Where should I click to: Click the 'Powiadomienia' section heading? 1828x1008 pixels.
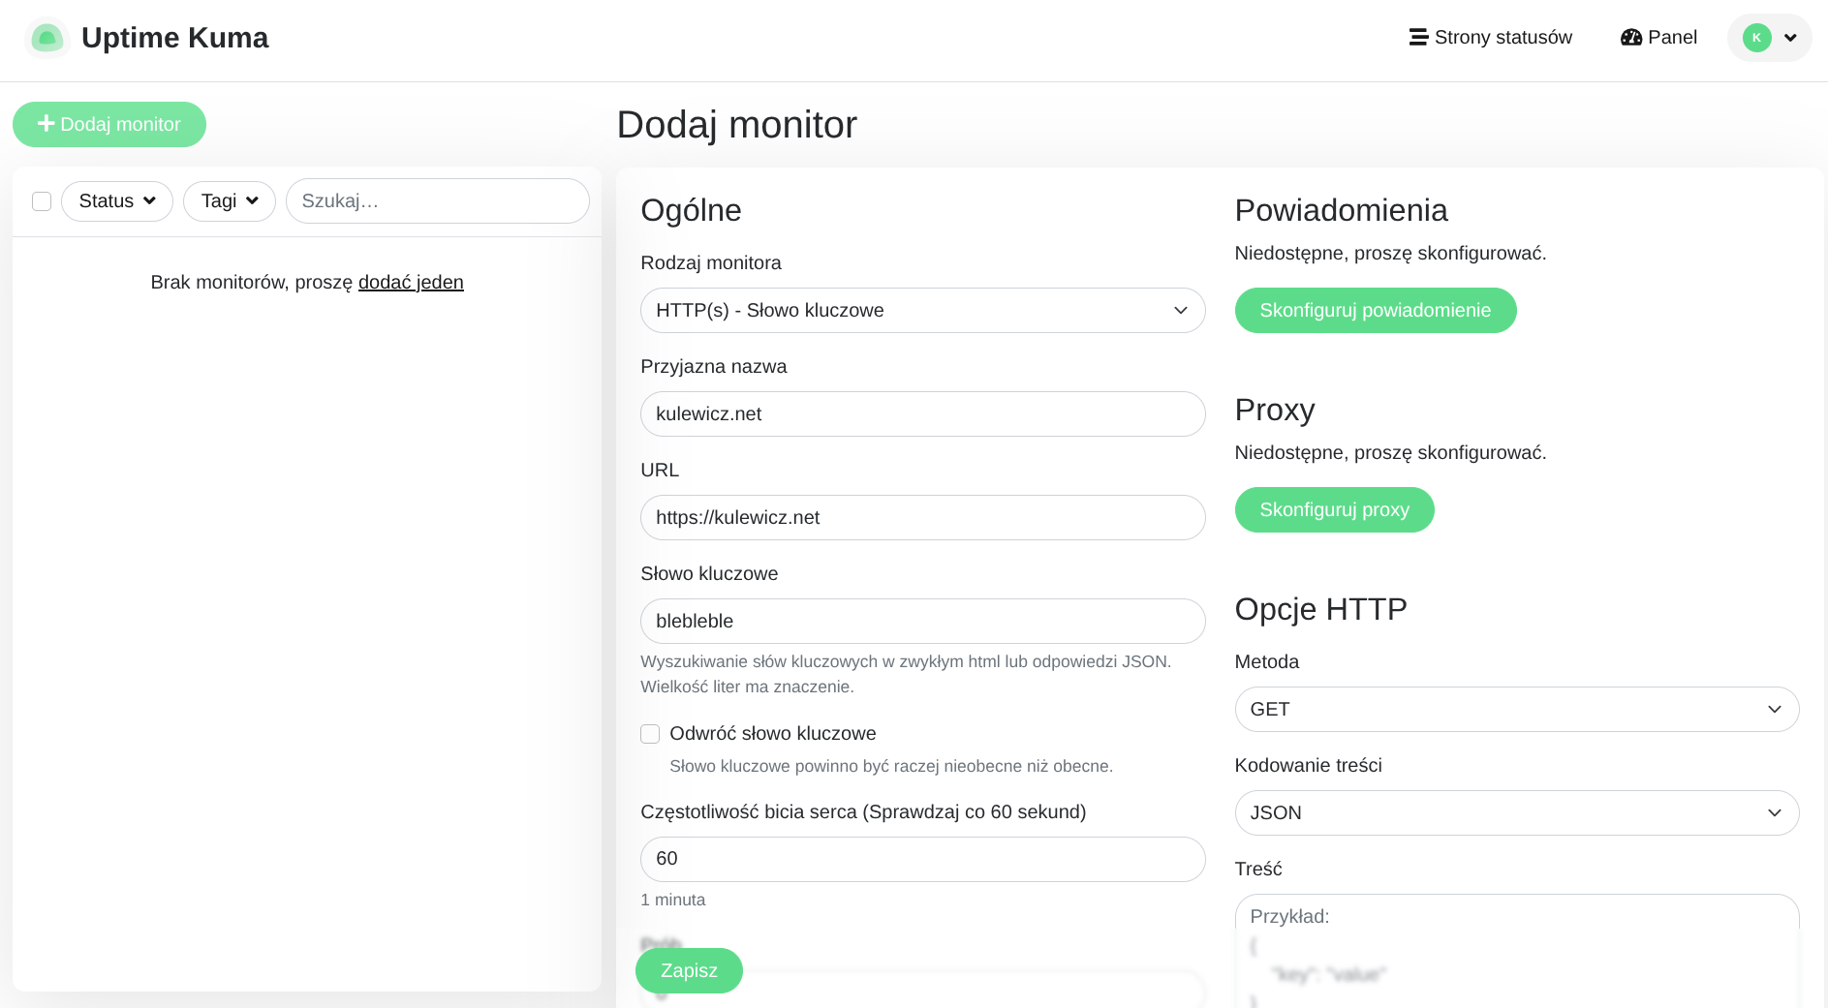coord(1341,211)
